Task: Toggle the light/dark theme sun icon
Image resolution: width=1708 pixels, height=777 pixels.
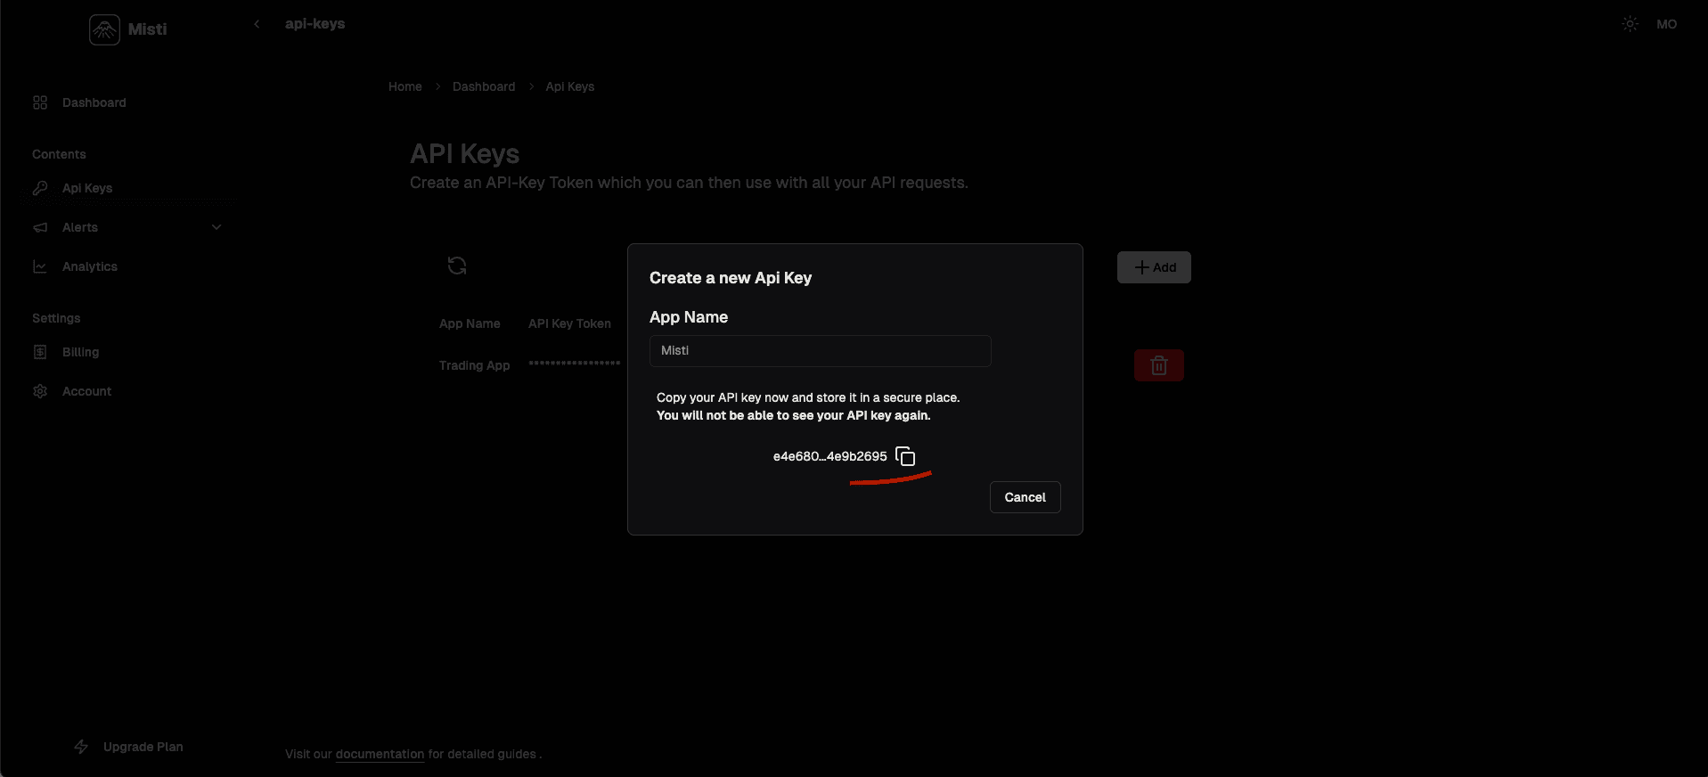Action: (1630, 24)
